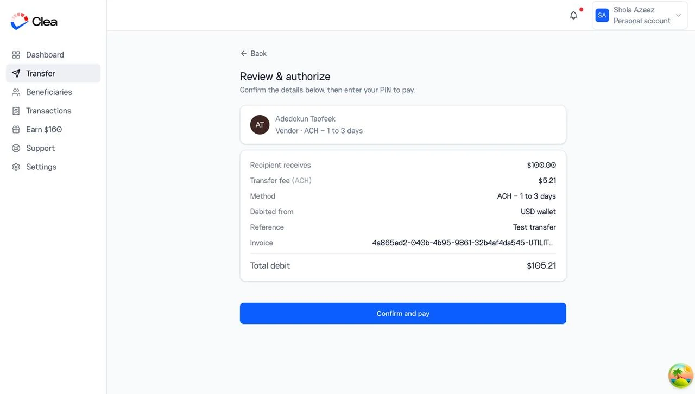695x394 pixels.
Task: Click the SA avatar badge
Action: [602, 15]
